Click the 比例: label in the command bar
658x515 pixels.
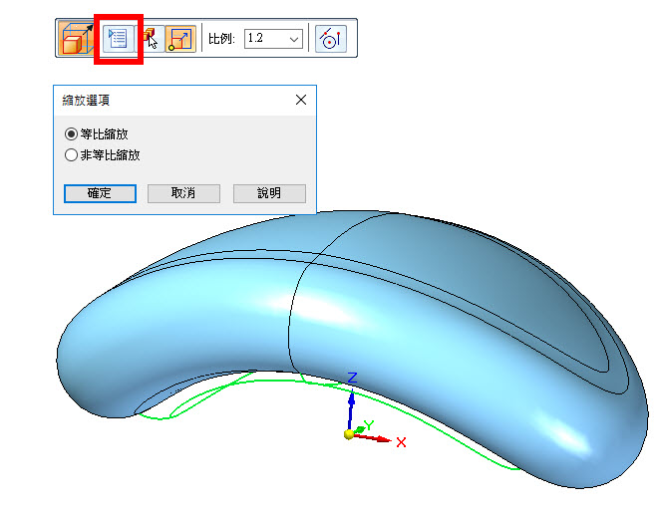221,39
